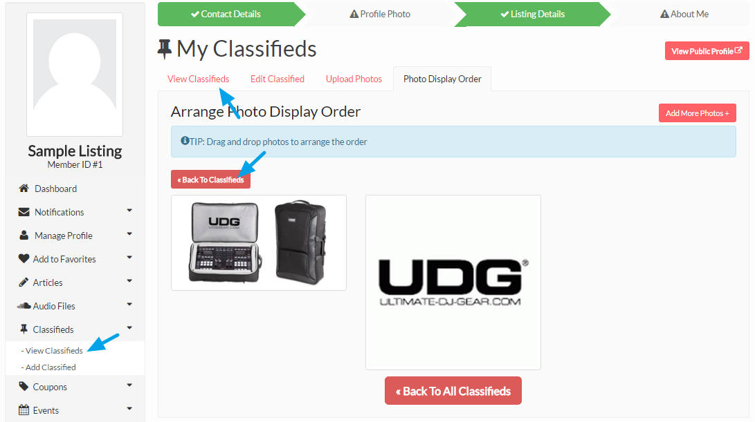The width and height of the screenshot is (755, 422).
Task: Click the Events calendar icon
Action: coord(24,410)
